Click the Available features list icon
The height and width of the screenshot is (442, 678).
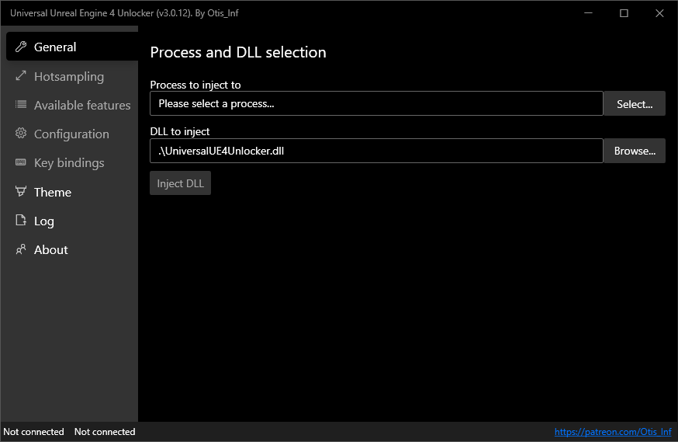point(21,105)
